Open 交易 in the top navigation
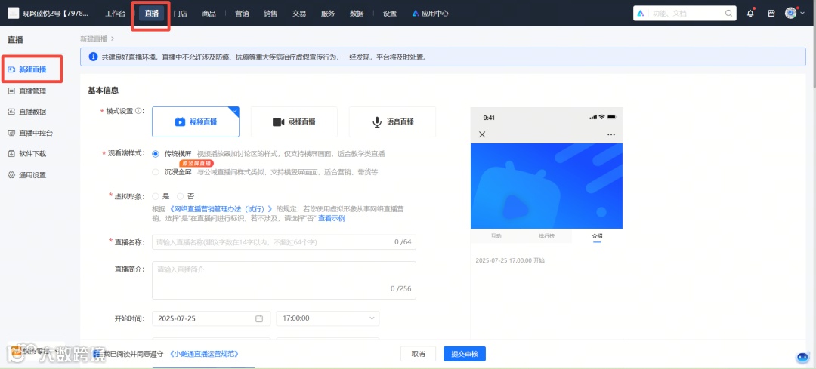Image resolution: width=816 pixels, height=369 pixels. coord(299,14)
